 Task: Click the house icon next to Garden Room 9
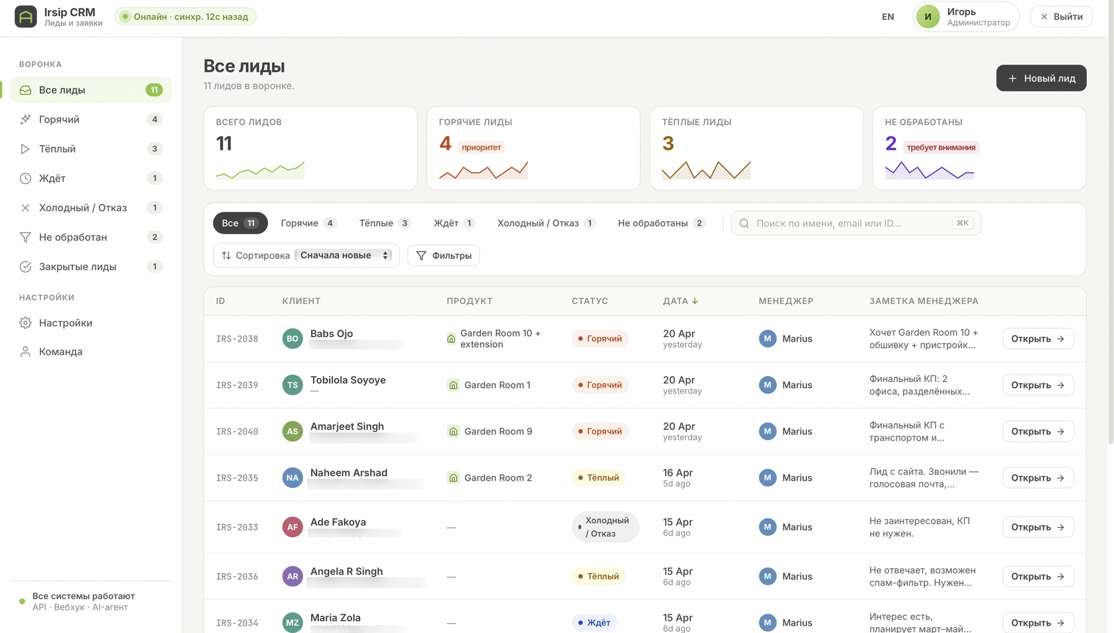pyautogui.click(x=454, y=432)
